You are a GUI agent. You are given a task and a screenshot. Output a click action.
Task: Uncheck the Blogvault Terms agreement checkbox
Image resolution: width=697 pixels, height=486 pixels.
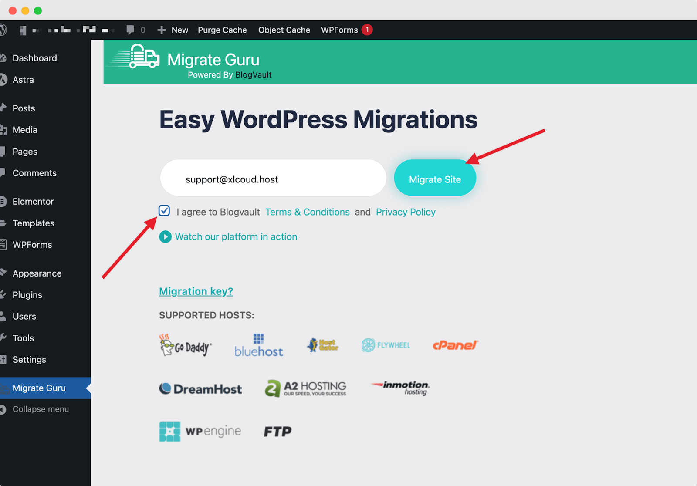[x=164, y=211]
